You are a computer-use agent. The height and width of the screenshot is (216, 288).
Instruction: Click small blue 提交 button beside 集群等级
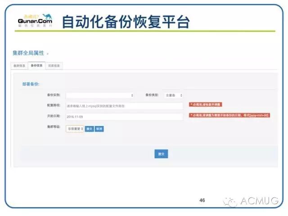point(90,129)
